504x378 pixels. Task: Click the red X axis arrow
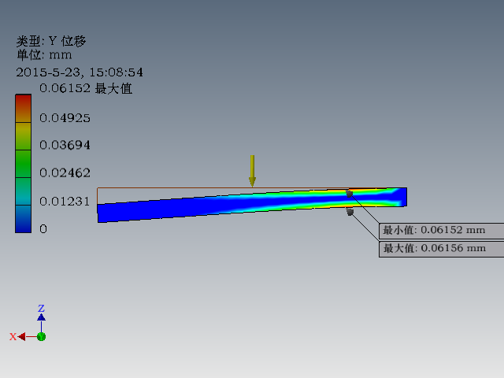click(x=22, y=337)
